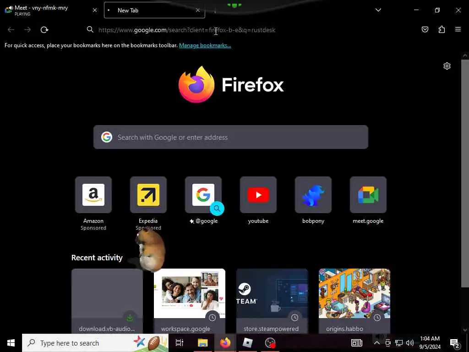
Task: Close the New Tab tab
Action: [x=198, y=10]
